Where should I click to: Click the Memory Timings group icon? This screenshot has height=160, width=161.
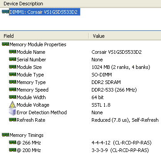[5, 135]
